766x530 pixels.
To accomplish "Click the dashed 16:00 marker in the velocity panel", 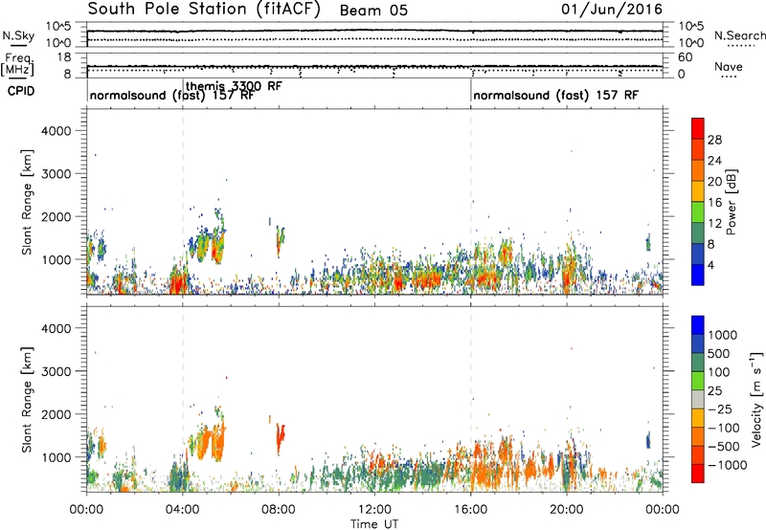I will coord(471,399).
